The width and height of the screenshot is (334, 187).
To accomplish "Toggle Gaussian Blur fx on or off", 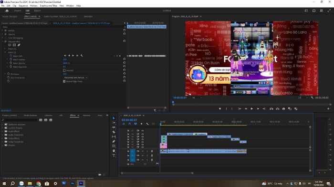I will click(6, 41).
